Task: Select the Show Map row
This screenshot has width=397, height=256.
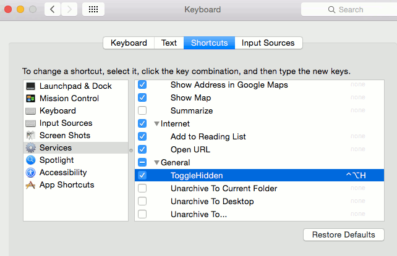Action: point(259,97)
